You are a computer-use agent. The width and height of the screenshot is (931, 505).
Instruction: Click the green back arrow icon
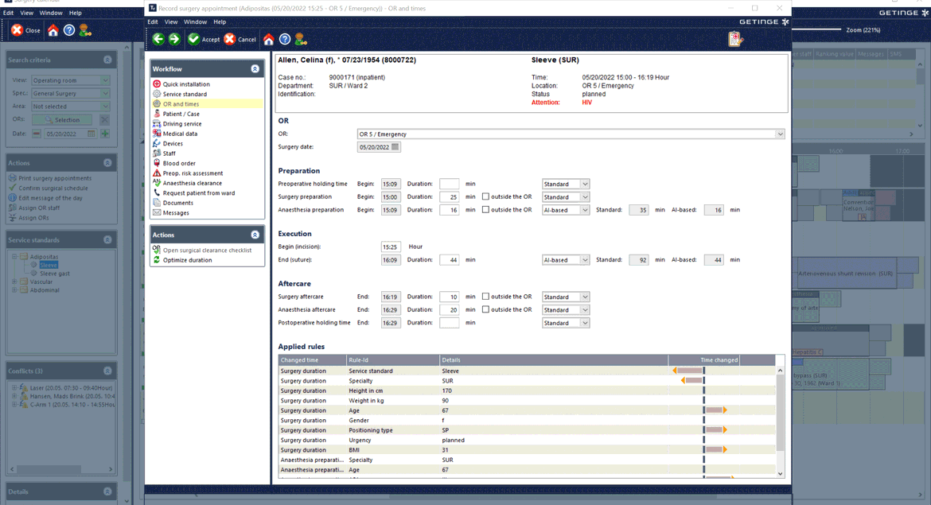pos(158,39)
